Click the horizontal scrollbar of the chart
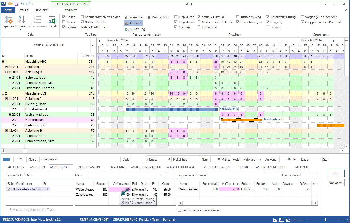The height and width of the screenshot is (223, 350). point(172,151)
